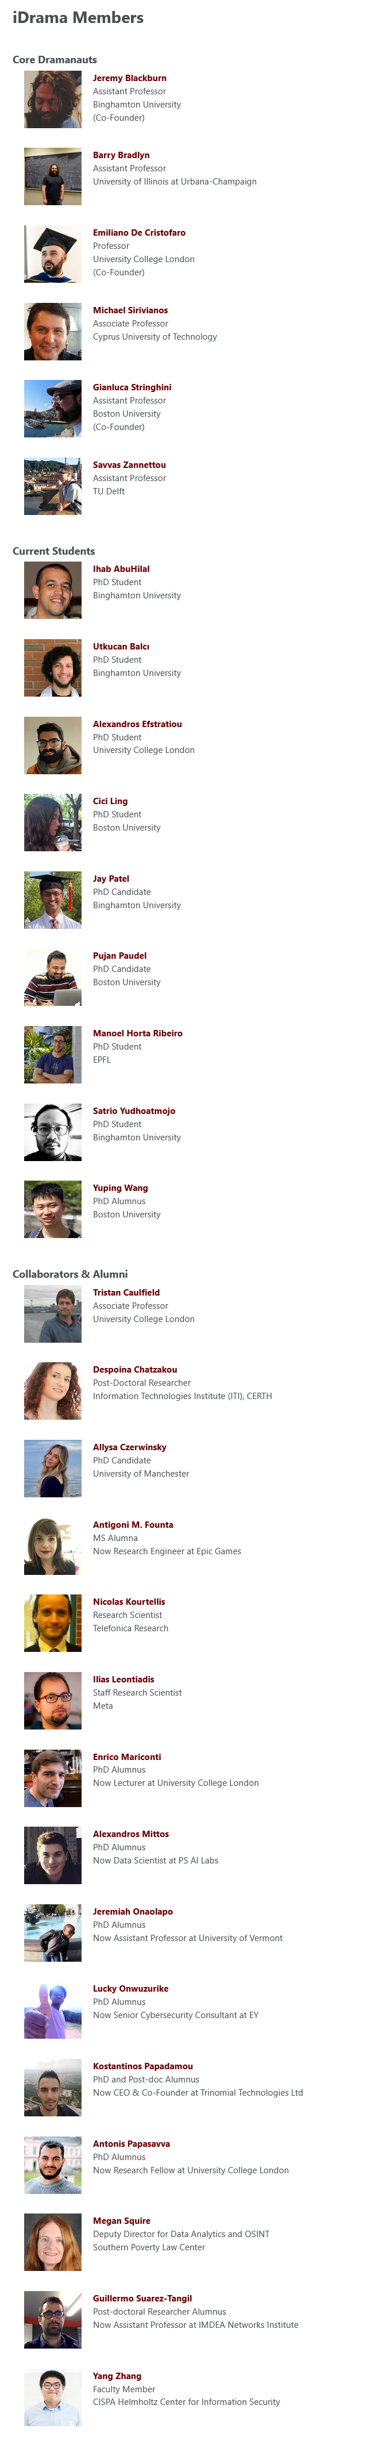Click Lucky Onwuzurike's thumbs-up photo
Screen dimensions: 386x2448
click(52, 2010)
